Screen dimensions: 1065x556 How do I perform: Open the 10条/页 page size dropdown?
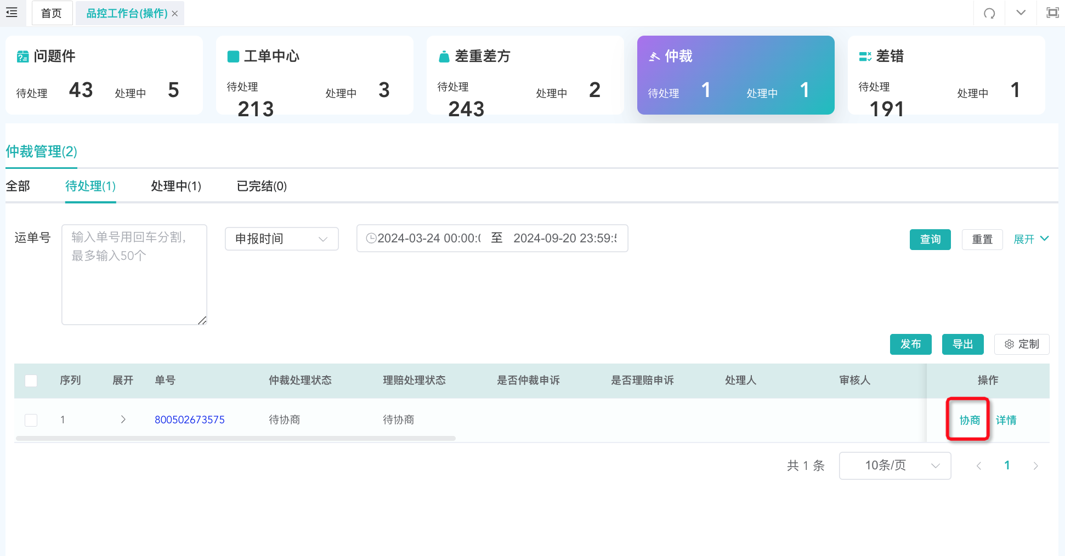coord(895,466)
